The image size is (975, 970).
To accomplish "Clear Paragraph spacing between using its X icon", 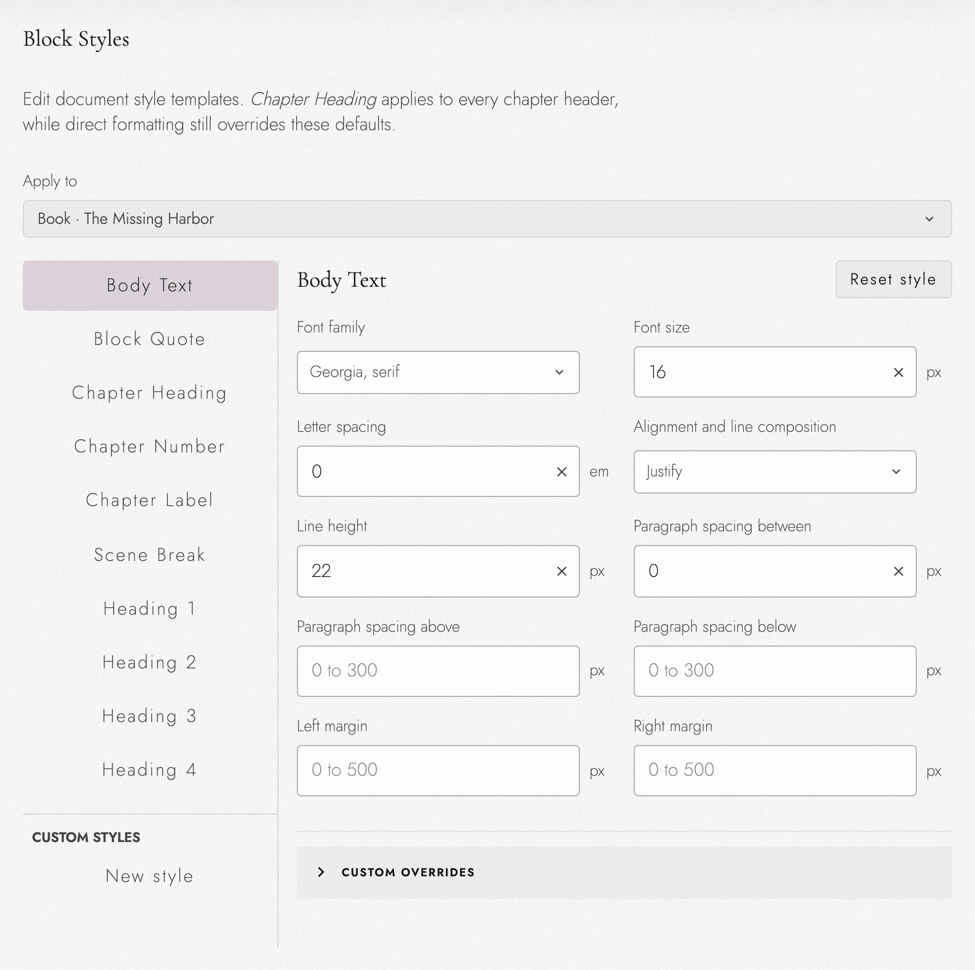I will (899, 571).
